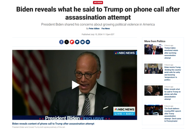The height and width of the screenshot is (129, 191).
Task: Open thumbnail of Biden gesturing in profile
Action: coord(153,91)
